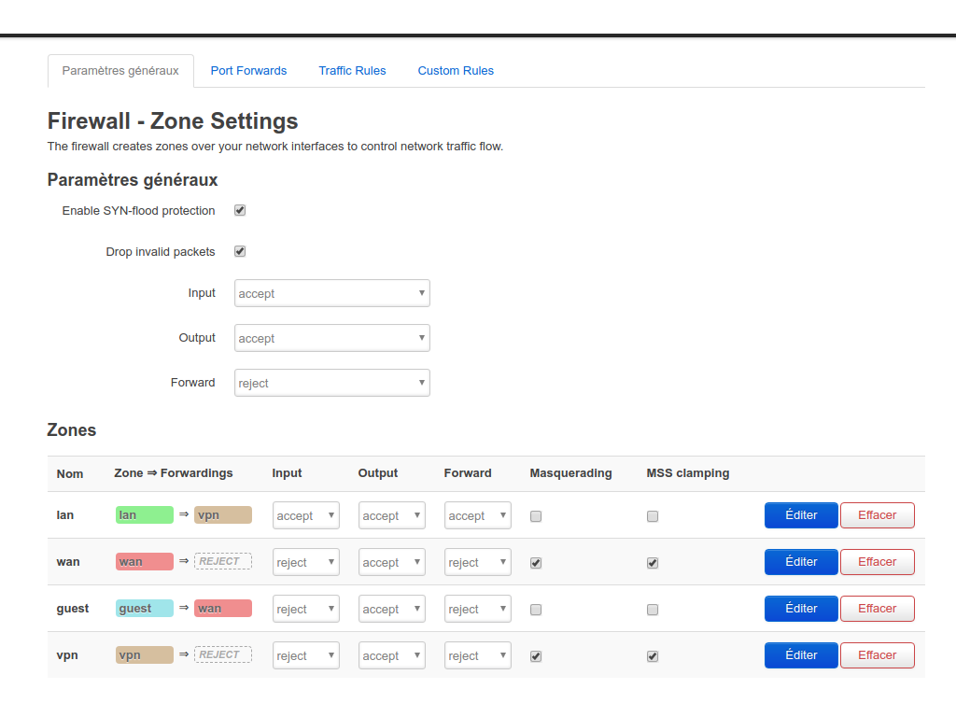Click the Firewall - Zone Settings heading

173,120
